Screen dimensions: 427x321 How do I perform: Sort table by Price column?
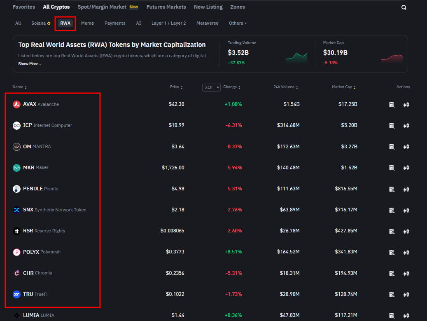(176, 87)
